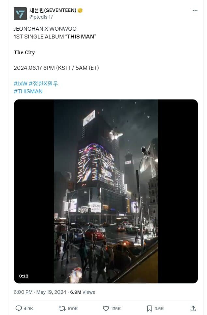Click the 4.9K replies count
The width and height of the screenshot is (207, 315).
pos(28,308)
